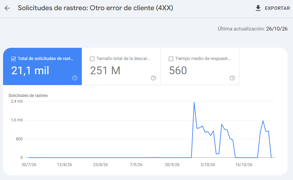
Task: Enable Tamaño total de la descarga checkbox
Action: click(92, 59)
